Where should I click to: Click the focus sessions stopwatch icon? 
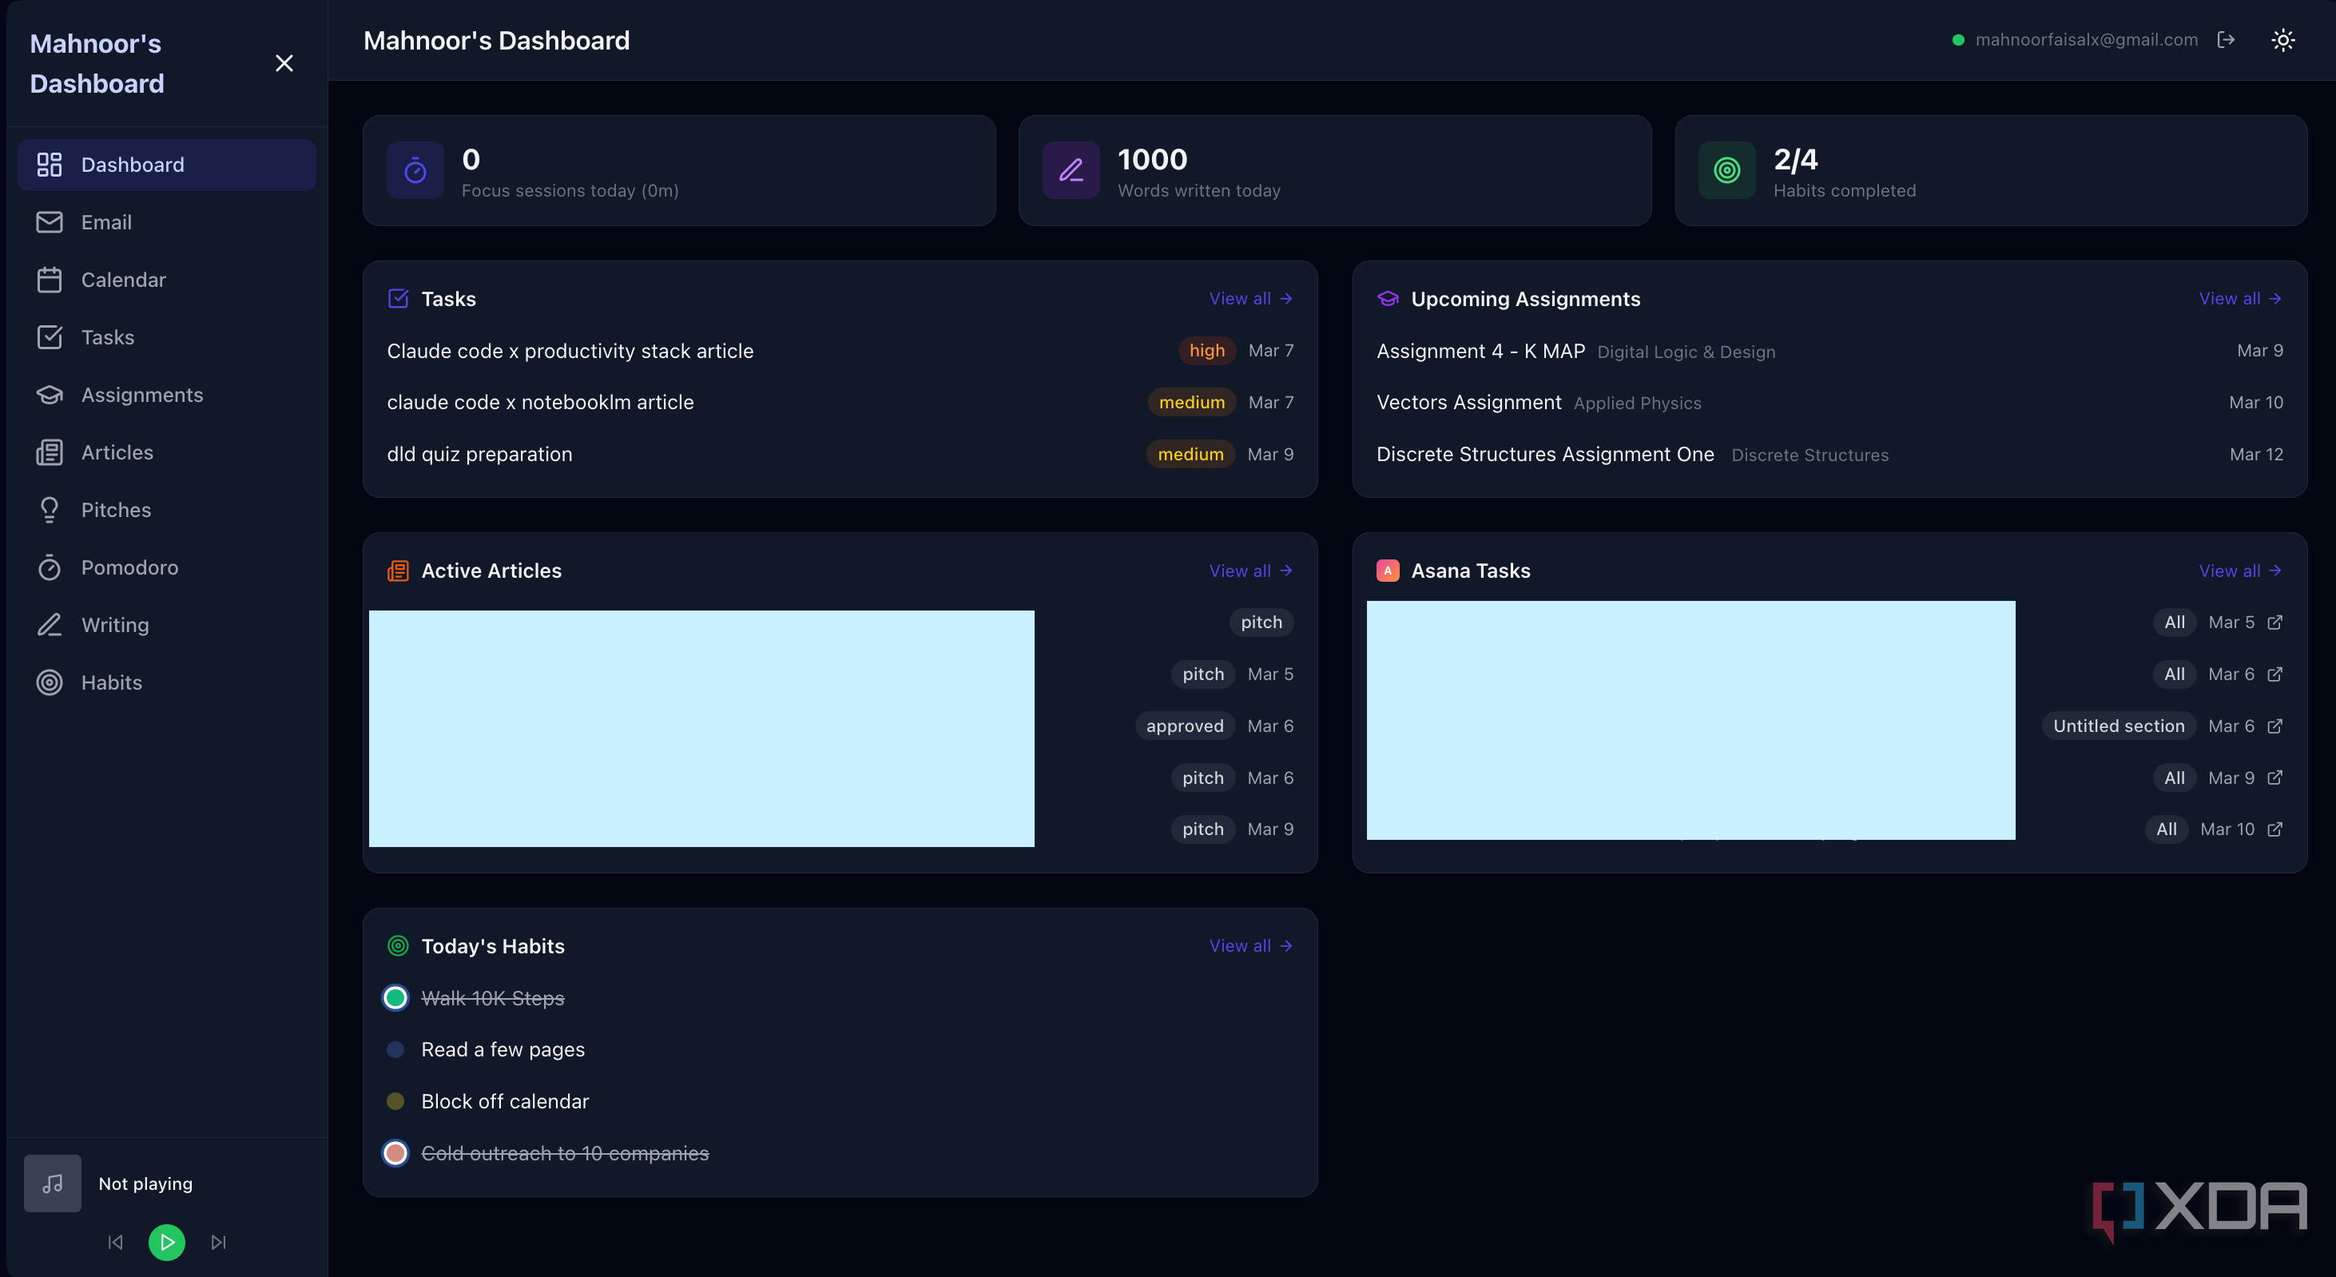(x=415, y=169)
